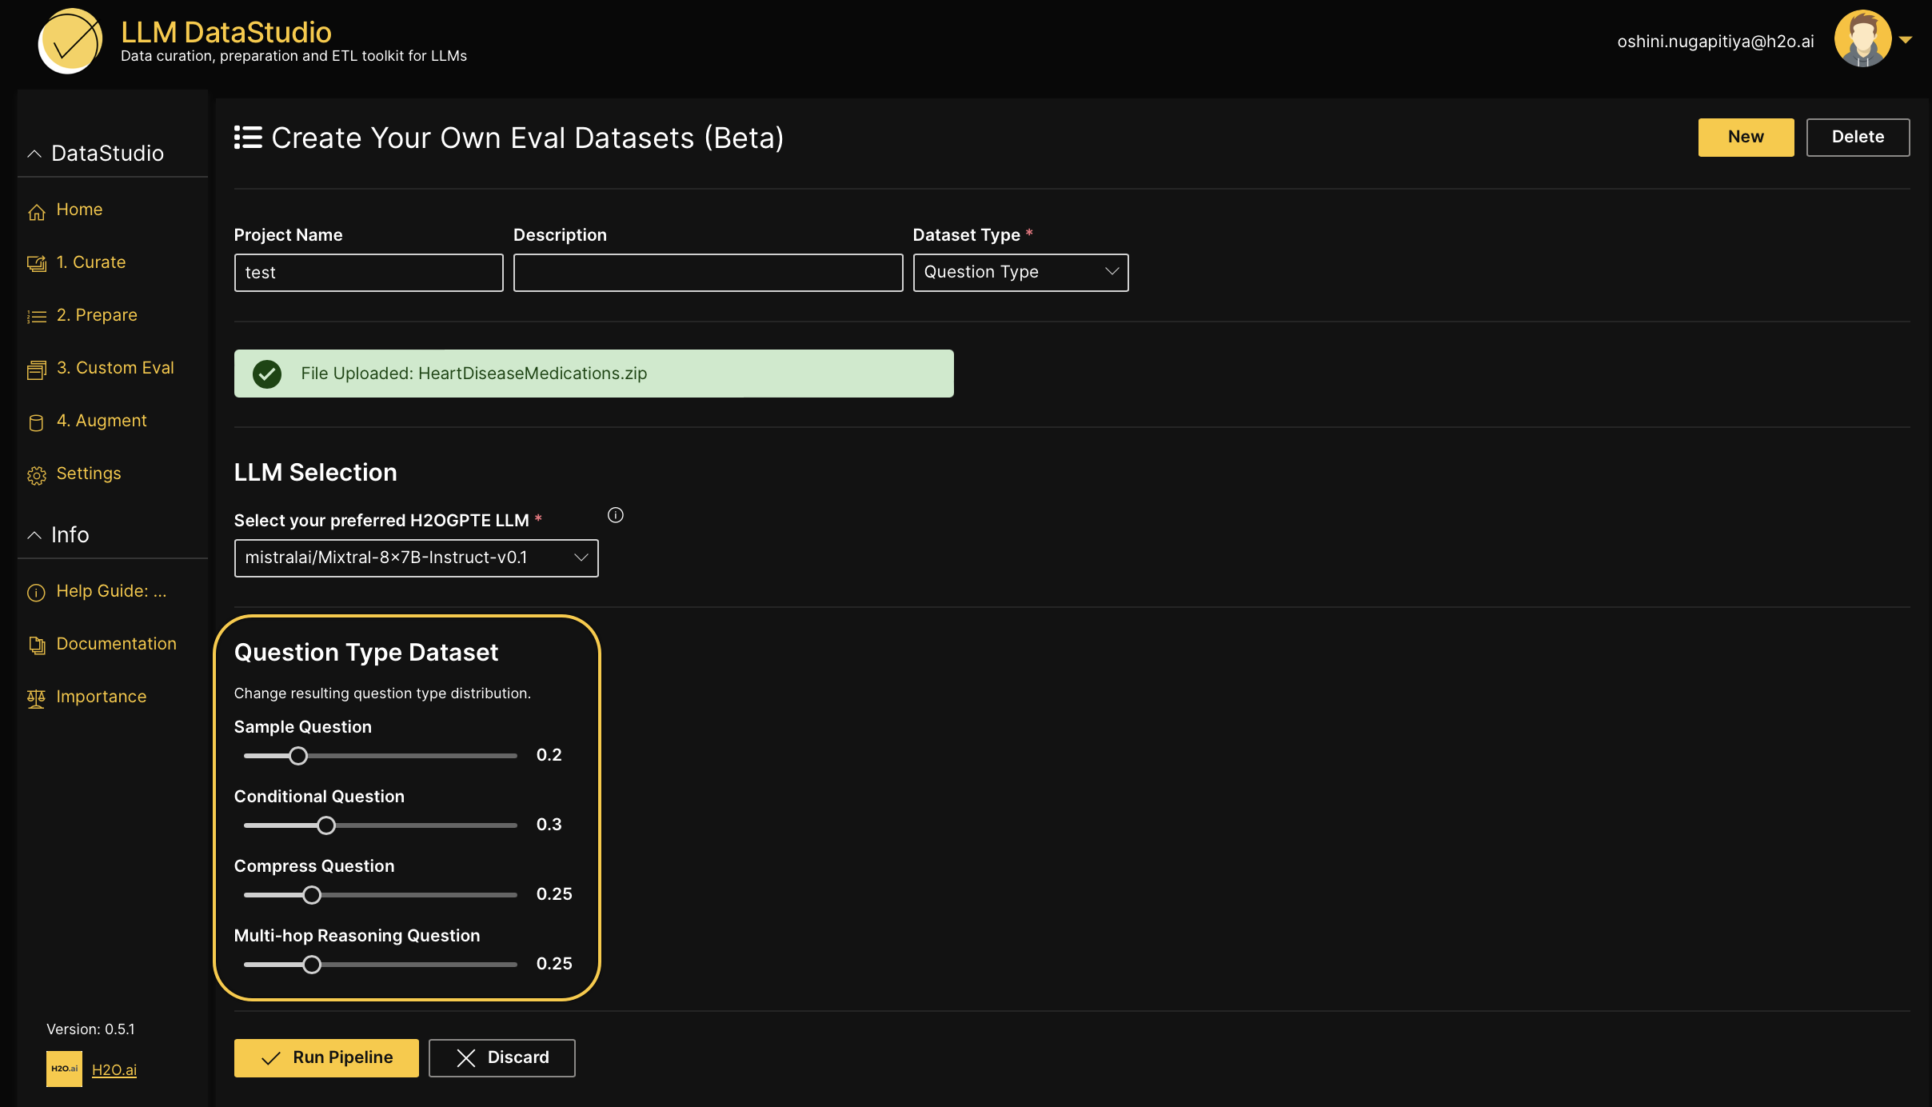Open the preferred H2OGPTE LLM dropdown
1932x1107 pixels.
[416, 558]
